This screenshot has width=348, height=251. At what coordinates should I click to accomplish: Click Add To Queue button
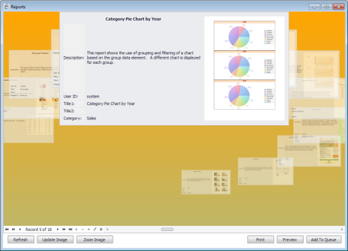tap(324, 239)
